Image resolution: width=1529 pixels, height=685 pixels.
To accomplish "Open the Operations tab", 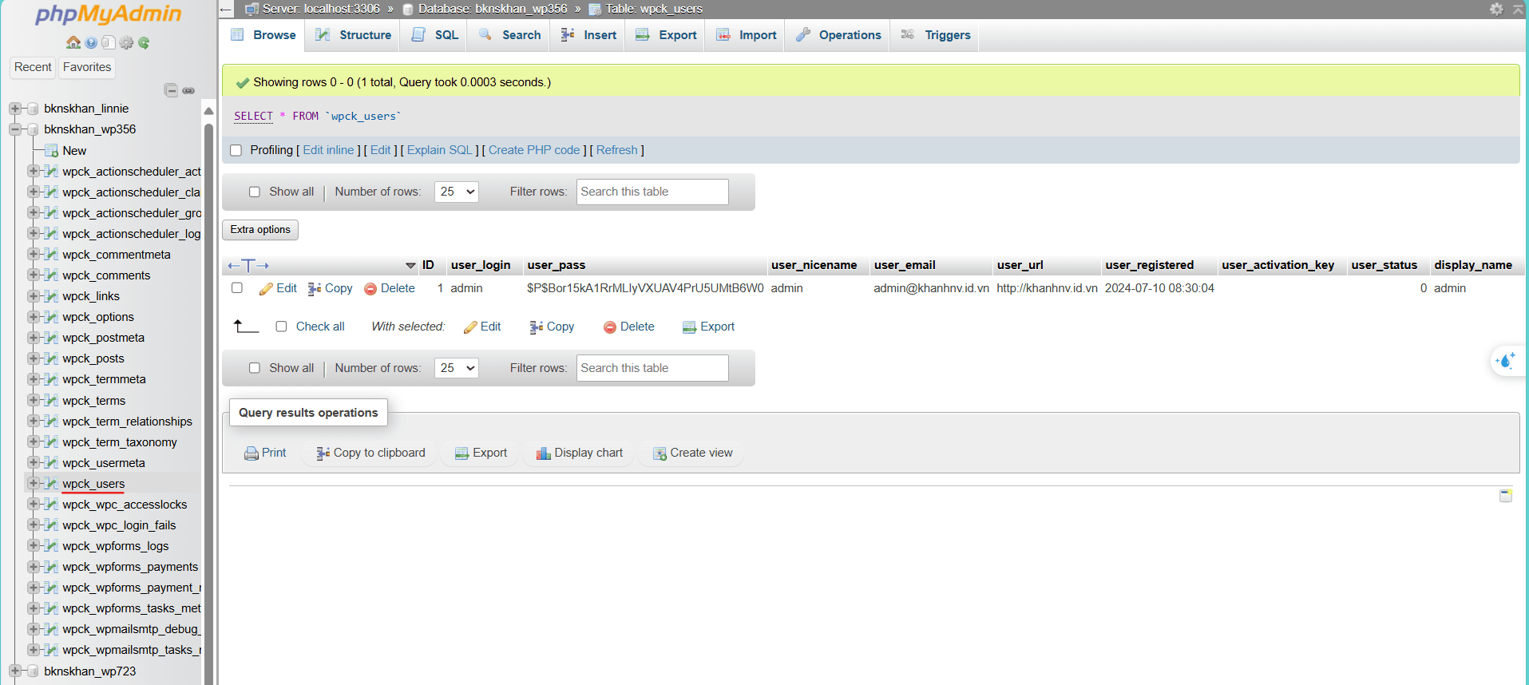I will (838, 35).
